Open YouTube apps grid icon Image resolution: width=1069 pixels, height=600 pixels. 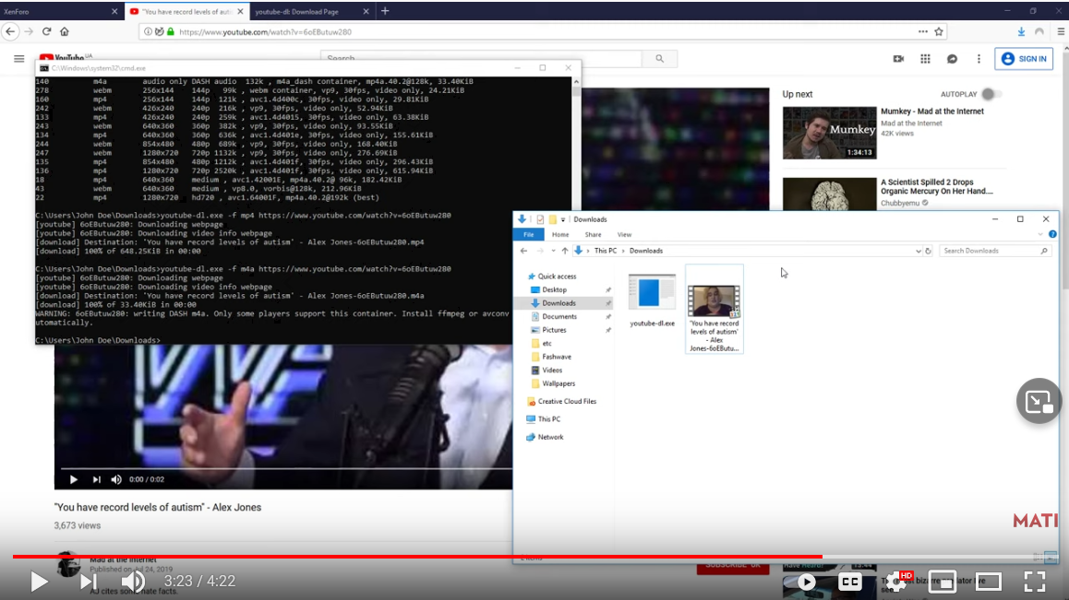(x=925, y=59)
